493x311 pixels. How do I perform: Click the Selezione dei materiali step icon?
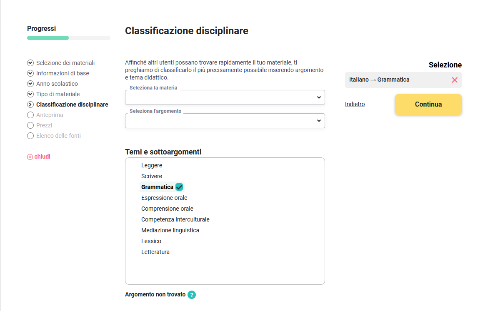[30, 63]
